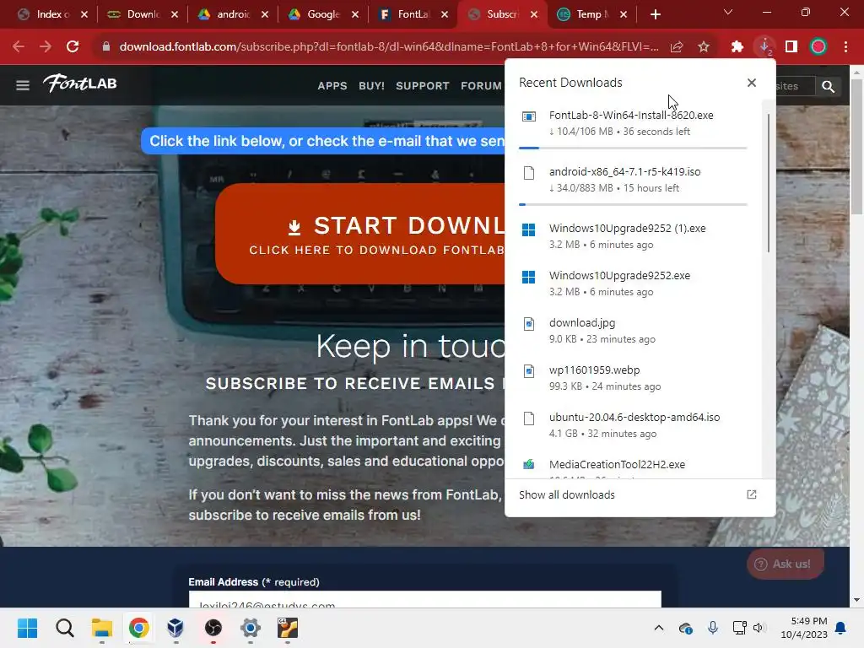Open taskbar Search
The image size is (864, 648).
(x=64, y=628)
